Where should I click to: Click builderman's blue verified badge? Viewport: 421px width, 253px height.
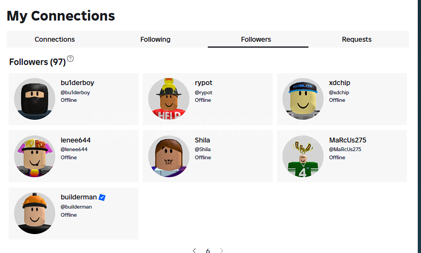pyautogui.click(x=102, y=197)
